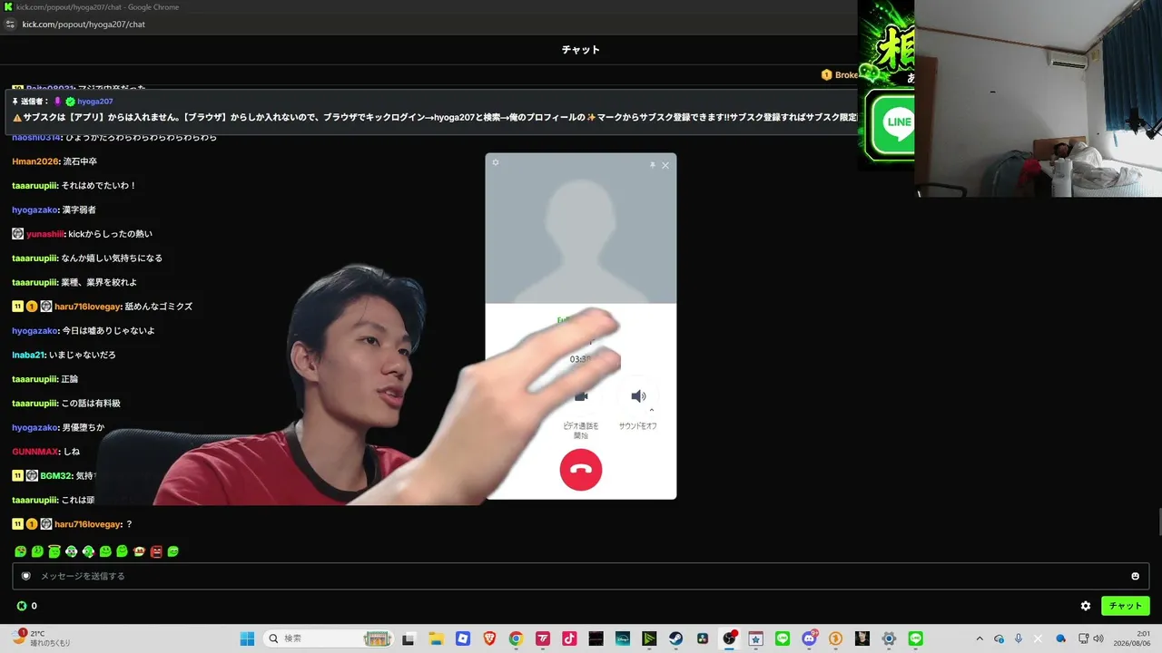Screen dimensions: 1162x653
Task: Open the site info icon in the address bar
Action: pos(10,24)
